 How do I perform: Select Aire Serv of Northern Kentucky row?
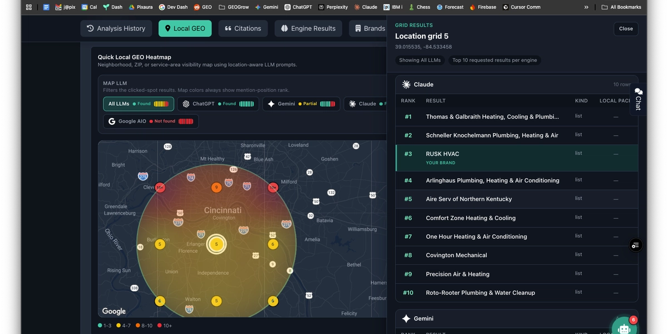(517, 199)
